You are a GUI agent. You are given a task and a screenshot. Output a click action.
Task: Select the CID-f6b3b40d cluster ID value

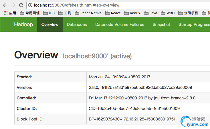pos(134,108)
